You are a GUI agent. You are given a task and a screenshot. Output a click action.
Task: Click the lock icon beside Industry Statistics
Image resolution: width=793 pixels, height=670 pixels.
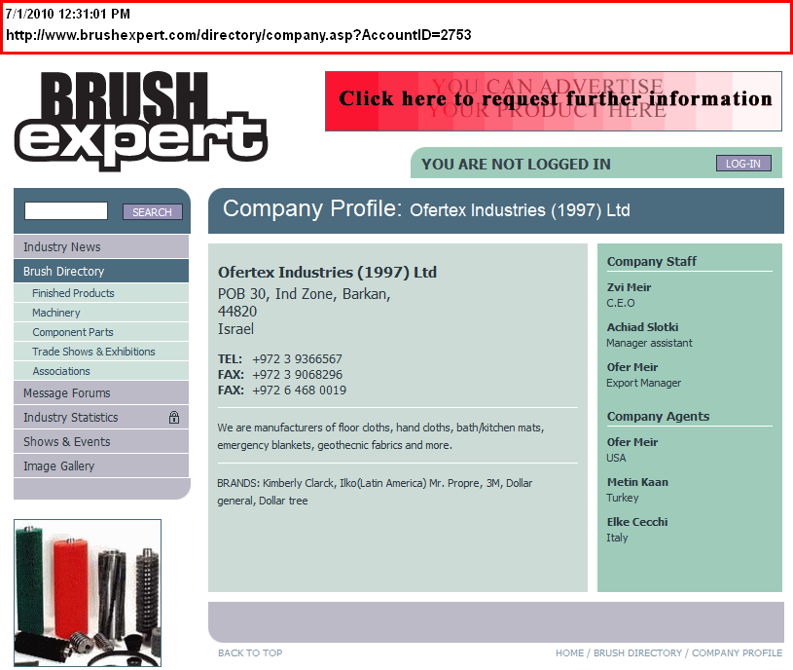[x=174, y=418]
